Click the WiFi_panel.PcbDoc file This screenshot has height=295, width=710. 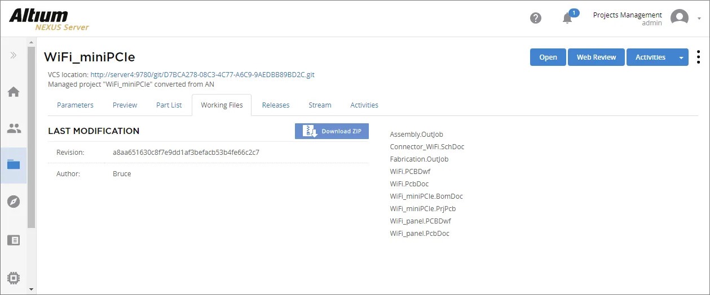coord(420,234)
